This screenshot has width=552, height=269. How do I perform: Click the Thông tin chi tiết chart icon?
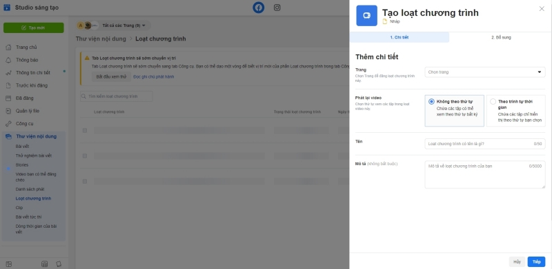[x=8, y=73]
